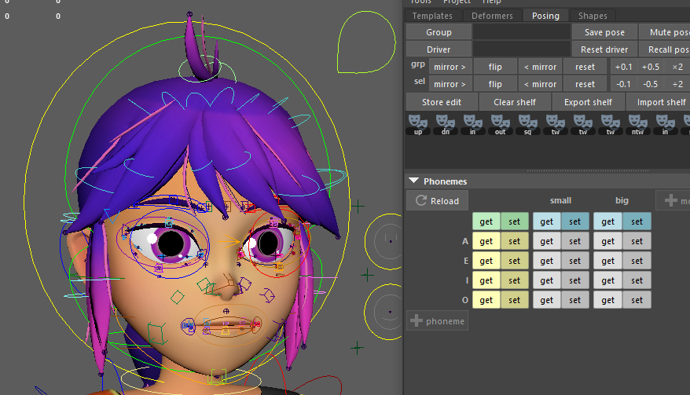Viewport: 690px width, 395px height.
Task: Click green 'get' in top phoneme row
Action: 486,221
